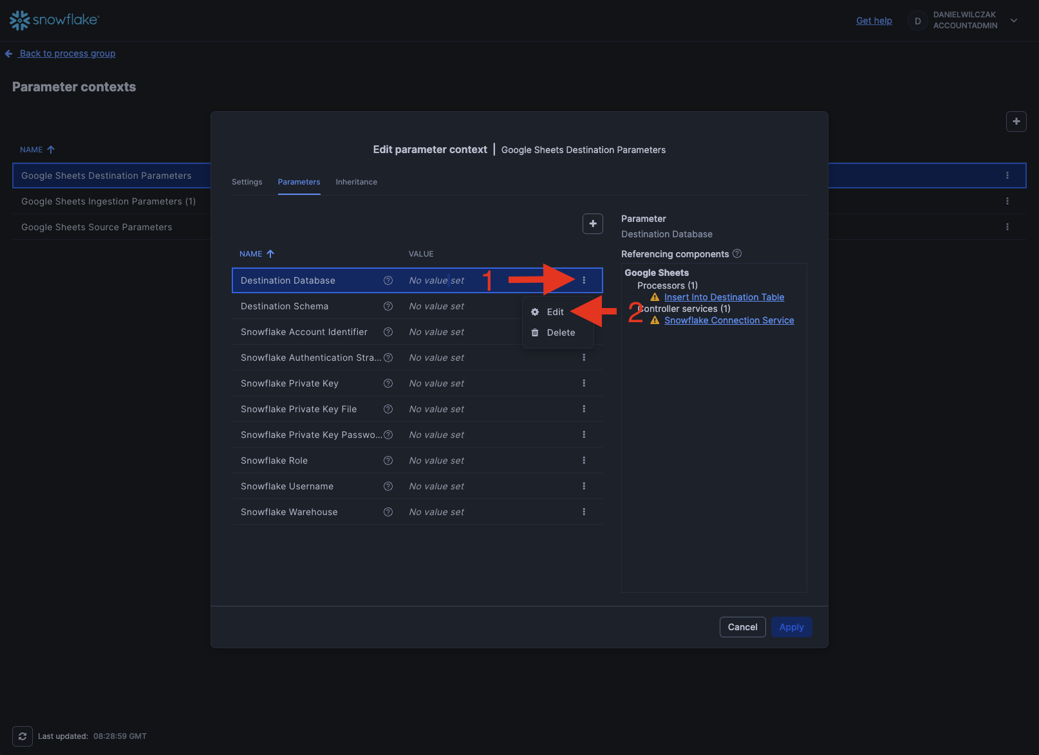Click the Snowflake logo in header

54,21
